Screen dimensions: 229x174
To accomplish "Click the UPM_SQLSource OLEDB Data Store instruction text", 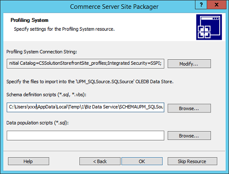I will pos(90,82).
